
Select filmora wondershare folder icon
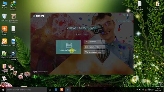click(x=157, y=6)
